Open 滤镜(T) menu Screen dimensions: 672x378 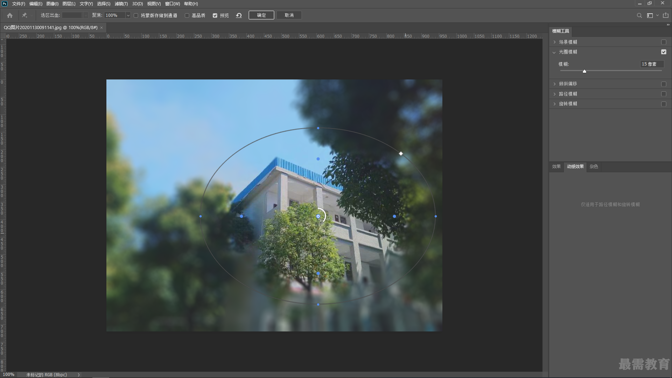[x=121, y=4]
